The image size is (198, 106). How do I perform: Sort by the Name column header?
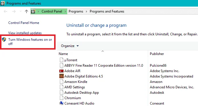click(63, 54)
